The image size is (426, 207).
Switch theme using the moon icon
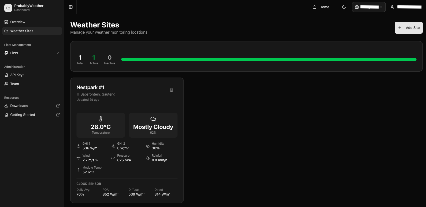tap(344, 7)
